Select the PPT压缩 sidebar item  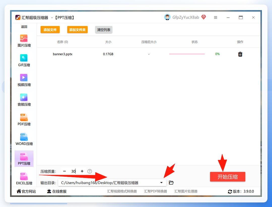click(24, 159)
